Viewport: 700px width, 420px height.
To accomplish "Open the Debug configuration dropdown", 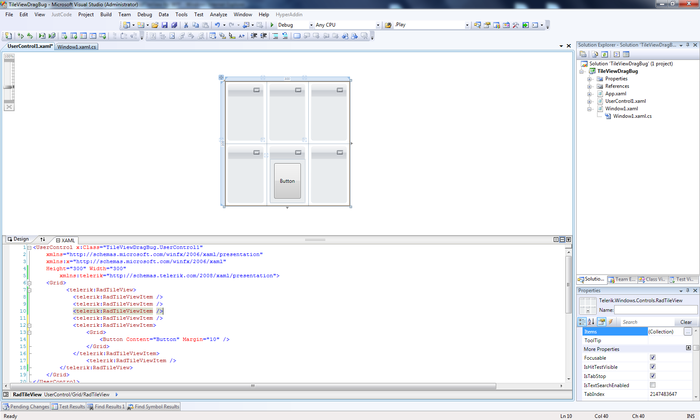I will point(311,25).
